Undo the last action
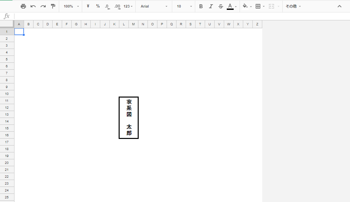 [33, 6]
